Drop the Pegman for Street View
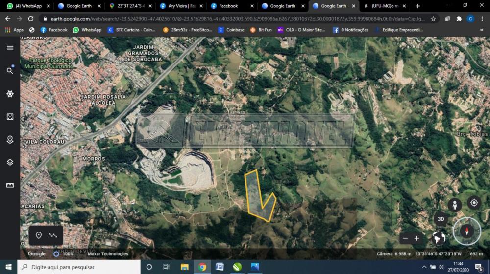This screenshot has width=490, height=274. [x=455, y=205]
